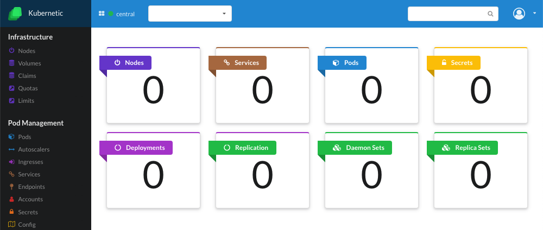Click the Replica Sets card ribbon label
The height and width of the screenshot is (230, 543).
point(462,147)
